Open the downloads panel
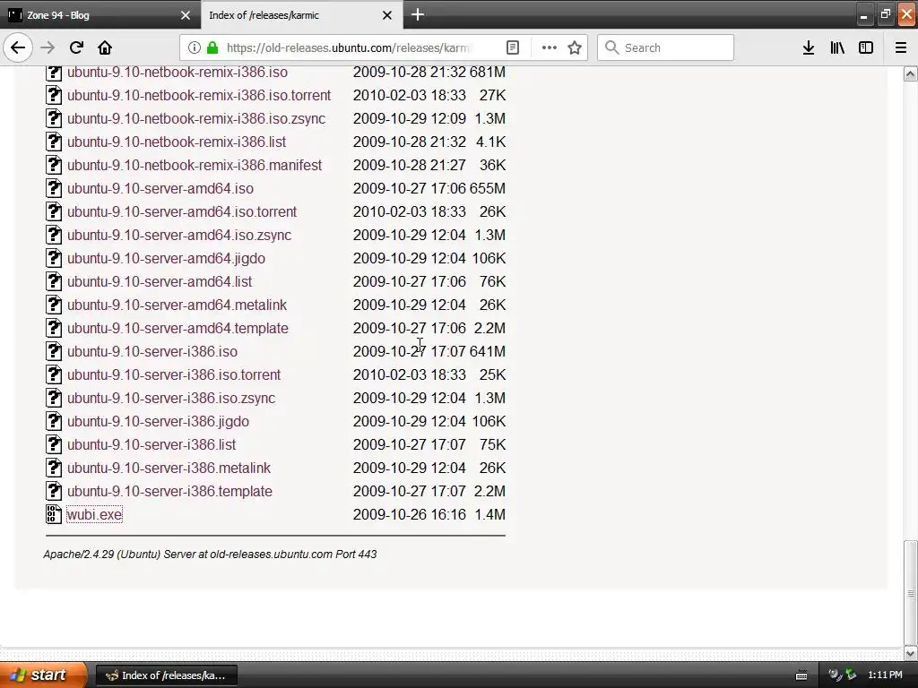918x688 pixels. [809, 47]
